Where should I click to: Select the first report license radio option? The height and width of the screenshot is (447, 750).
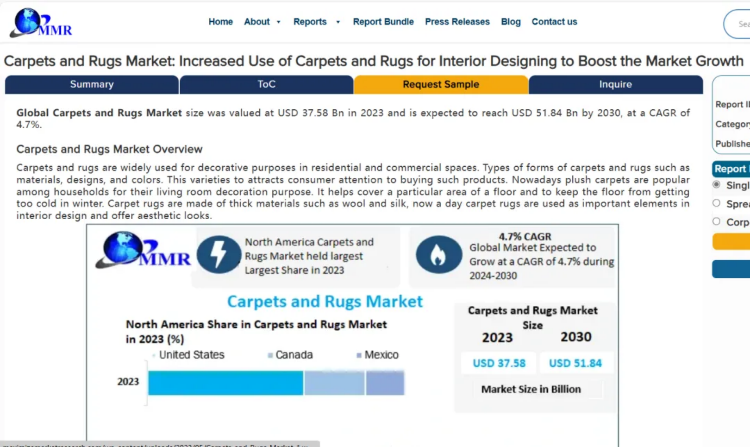click(717, 185)
